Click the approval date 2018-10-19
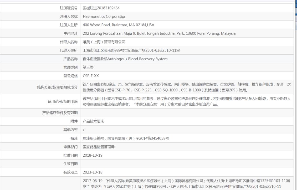The image size is (297, 190). 93,155
